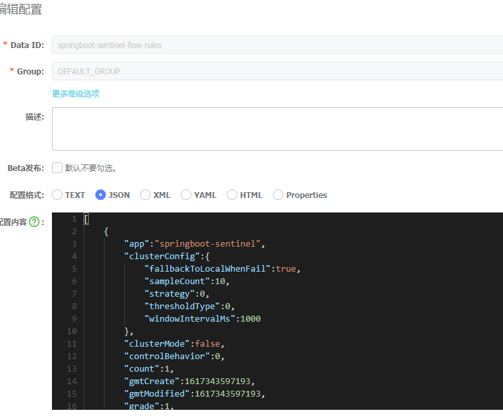
Task: Click the "clusterConfig":{ line in editor
Action: tap(167, 257)
